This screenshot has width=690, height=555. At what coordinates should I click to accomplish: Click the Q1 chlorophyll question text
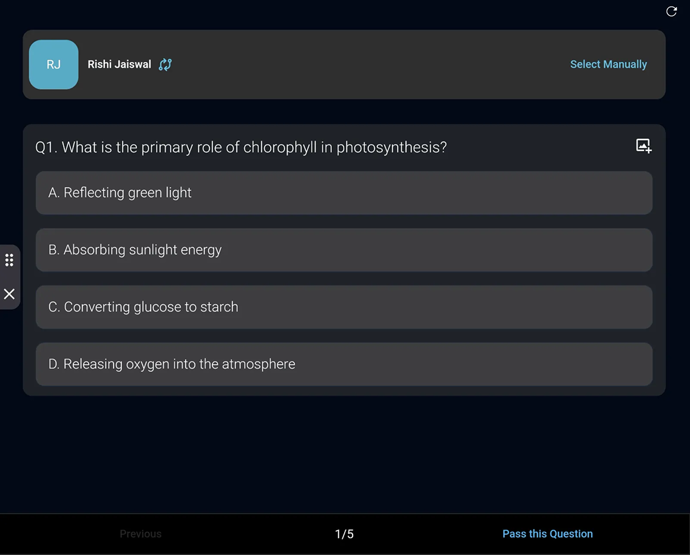[x=241, y=147]
